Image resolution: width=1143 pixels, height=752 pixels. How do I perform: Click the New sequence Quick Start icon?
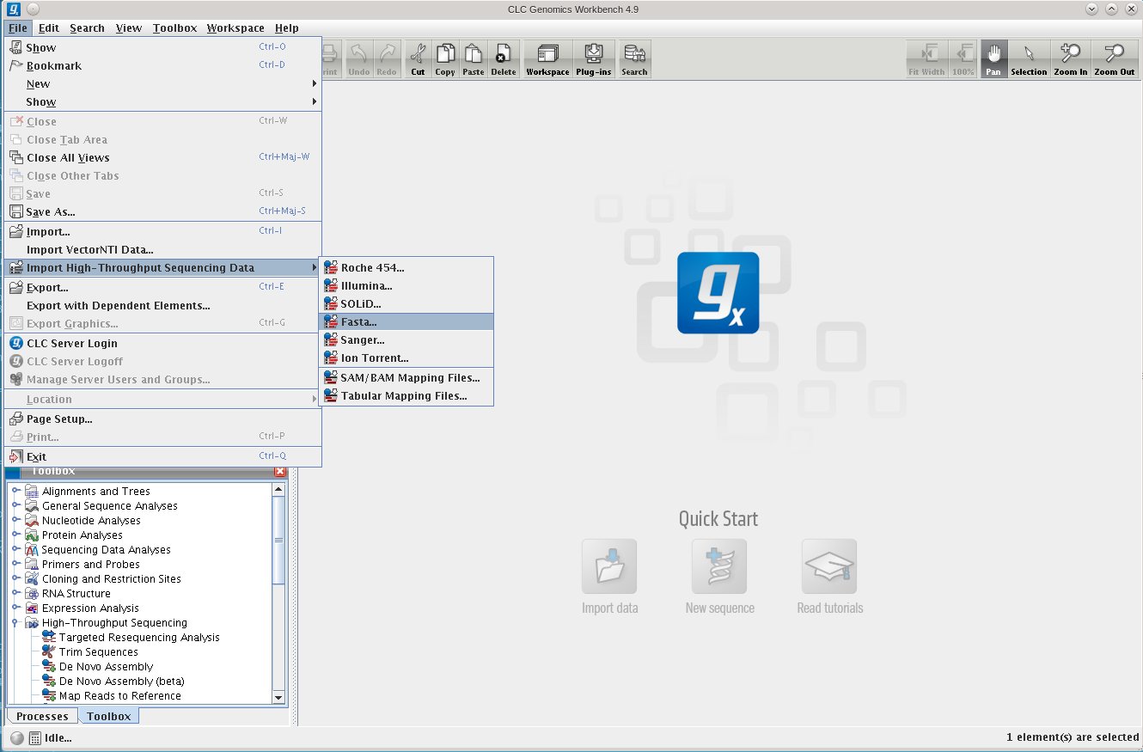[719, 566]
